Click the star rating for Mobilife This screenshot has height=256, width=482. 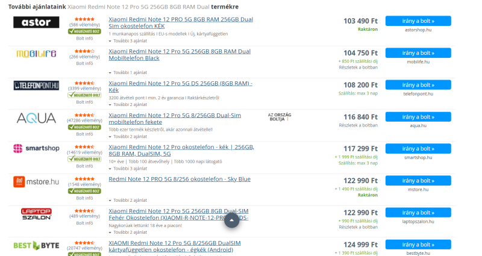[84, 51]
